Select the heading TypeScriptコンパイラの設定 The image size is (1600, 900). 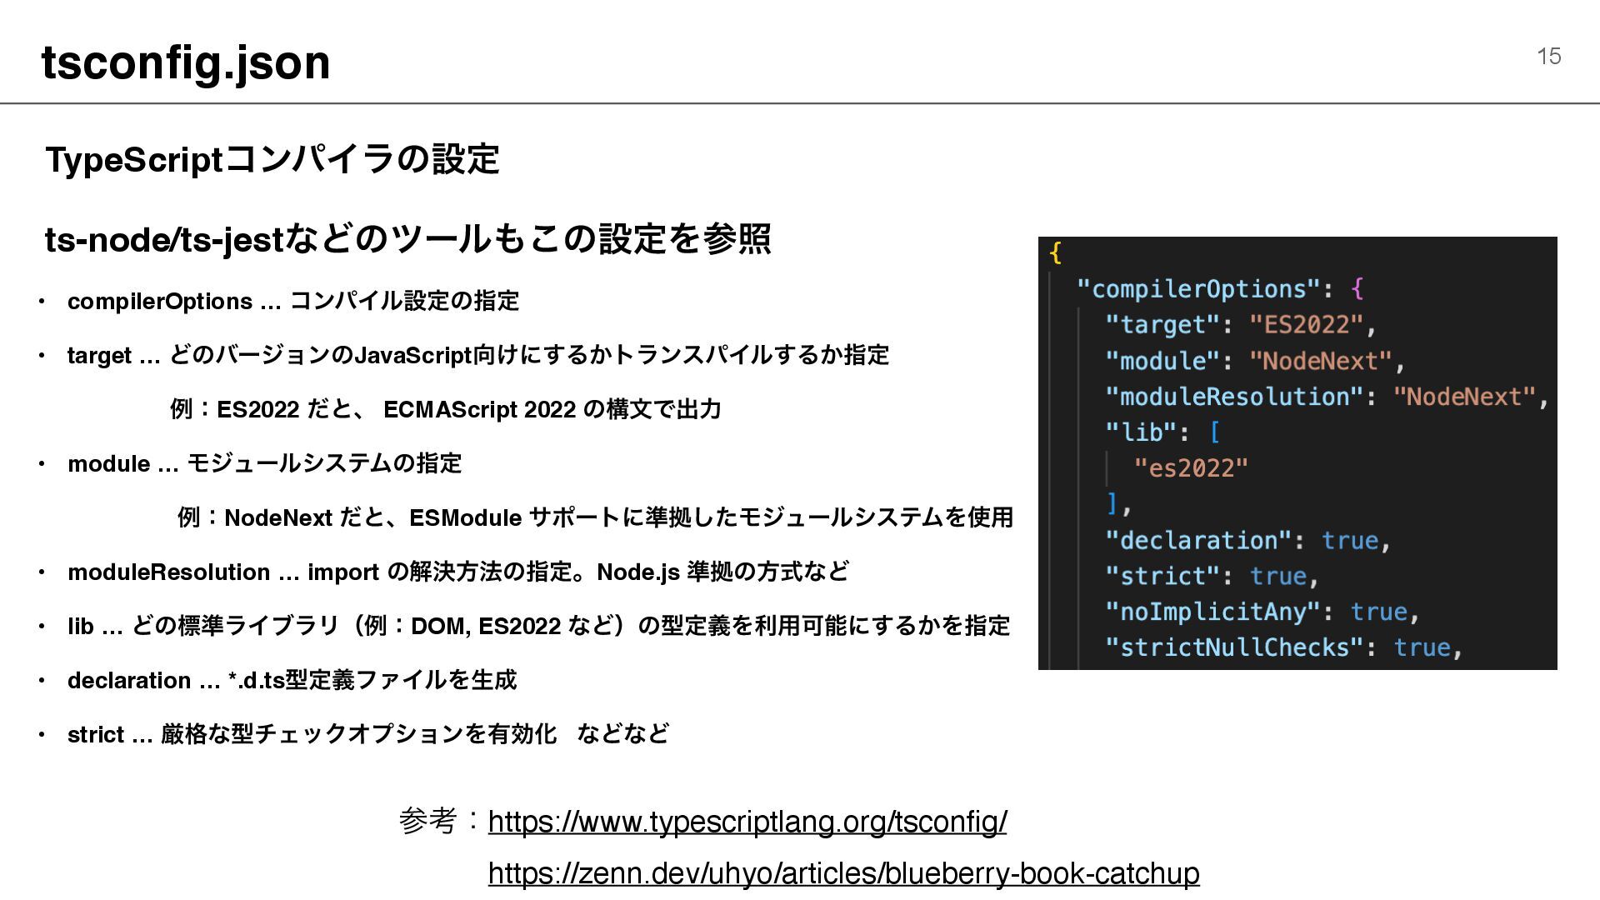point(272,159)
